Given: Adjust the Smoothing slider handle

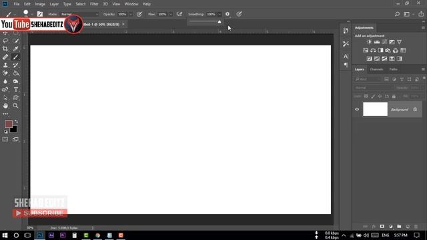Looking at the screenshot, I should pos(220,22).
